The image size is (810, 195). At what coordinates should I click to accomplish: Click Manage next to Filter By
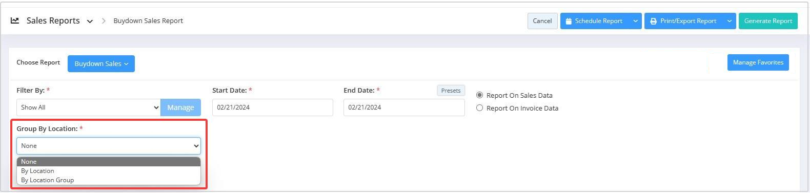(x=180, y=107)
